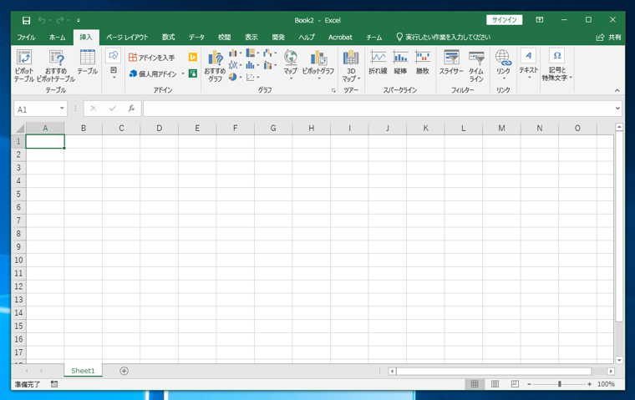635x400 pixels.
Task: Click the zoom slider handle in status bar
Action: 559,384
